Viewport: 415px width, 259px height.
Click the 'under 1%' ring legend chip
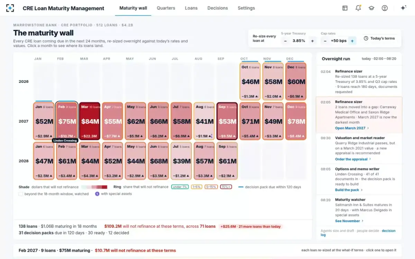[x=180, y=187]
